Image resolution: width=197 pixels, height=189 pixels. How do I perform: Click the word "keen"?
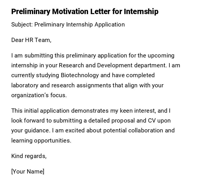pos(126,111)
